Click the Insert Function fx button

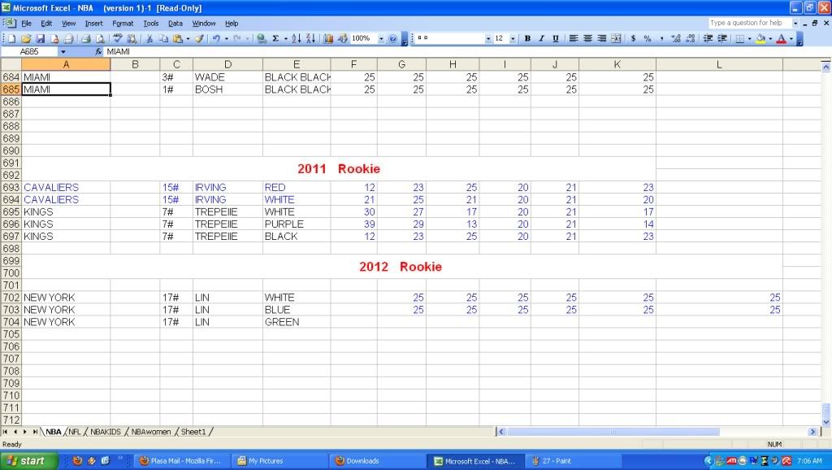point(98,51)
